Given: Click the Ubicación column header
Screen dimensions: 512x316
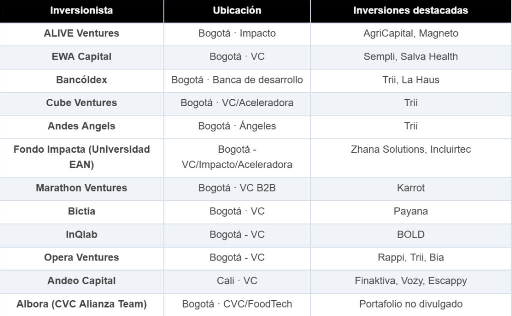Looking at the screenshot, I should pyautogui.click(x=237, y=11).
